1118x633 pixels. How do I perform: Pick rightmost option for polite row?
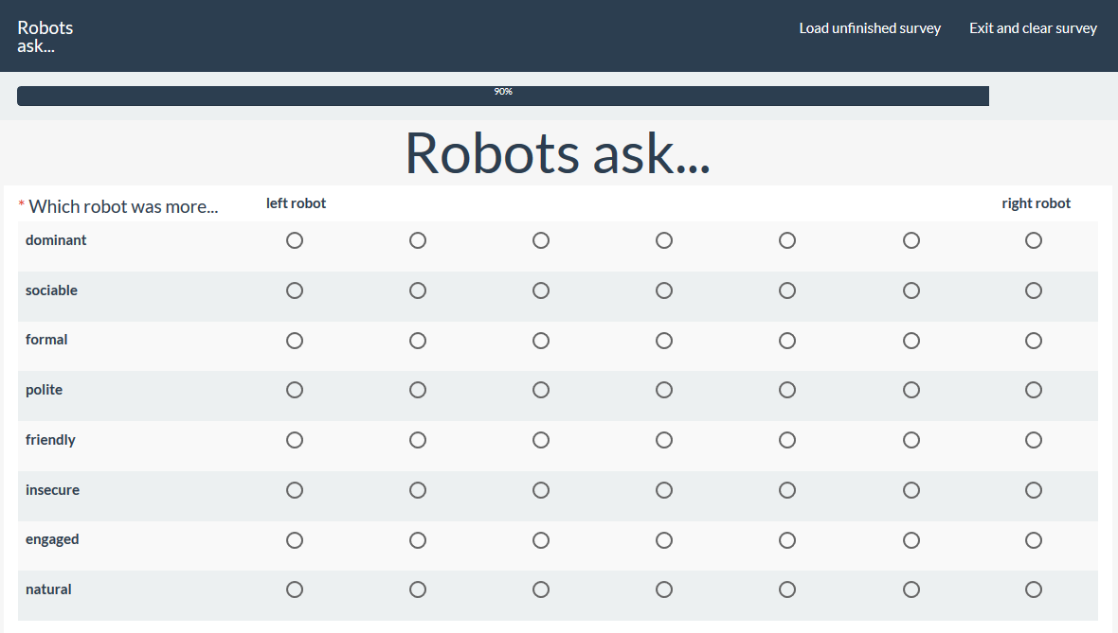click(x=1034, y=390)
